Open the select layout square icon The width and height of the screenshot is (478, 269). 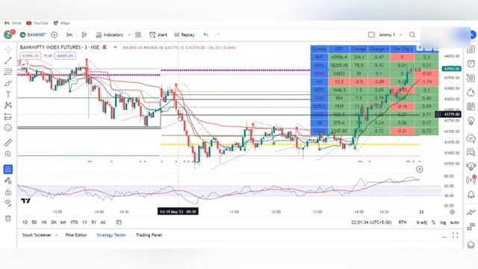pyautogui.click(x=371, y=35)
